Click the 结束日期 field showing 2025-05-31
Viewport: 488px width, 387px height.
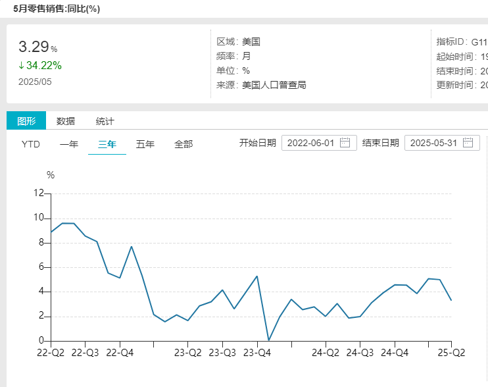click(x=433, y=143)
